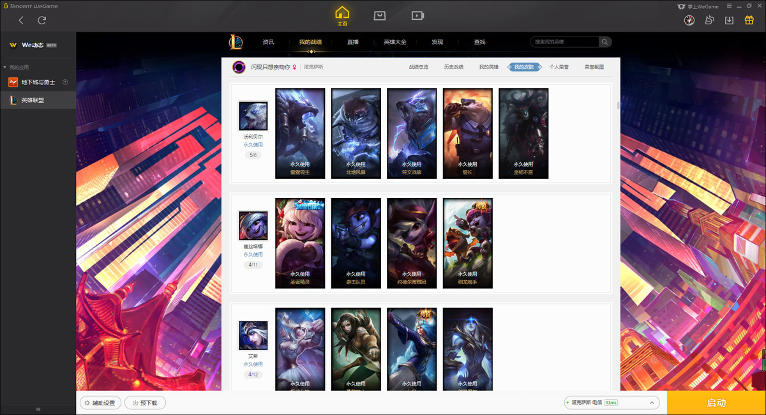Switch to 历史战绩 sub-tab

tap(454, 66)
